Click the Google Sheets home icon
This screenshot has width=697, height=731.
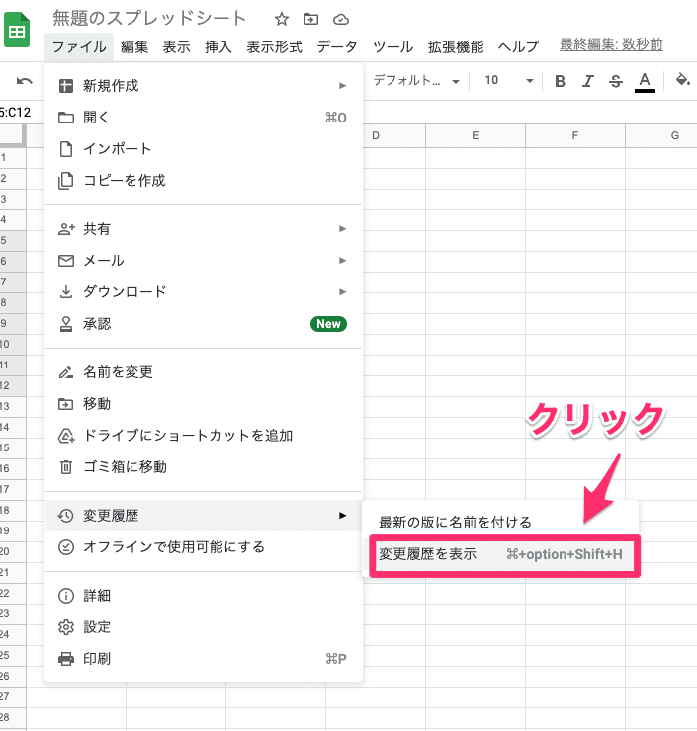[17, 31]
